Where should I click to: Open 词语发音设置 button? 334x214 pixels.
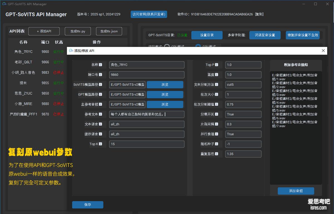click(x=265, y=35)
